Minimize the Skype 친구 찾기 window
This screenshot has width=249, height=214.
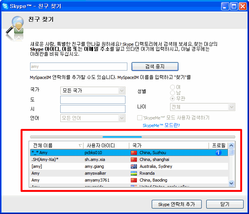point(225,6)
